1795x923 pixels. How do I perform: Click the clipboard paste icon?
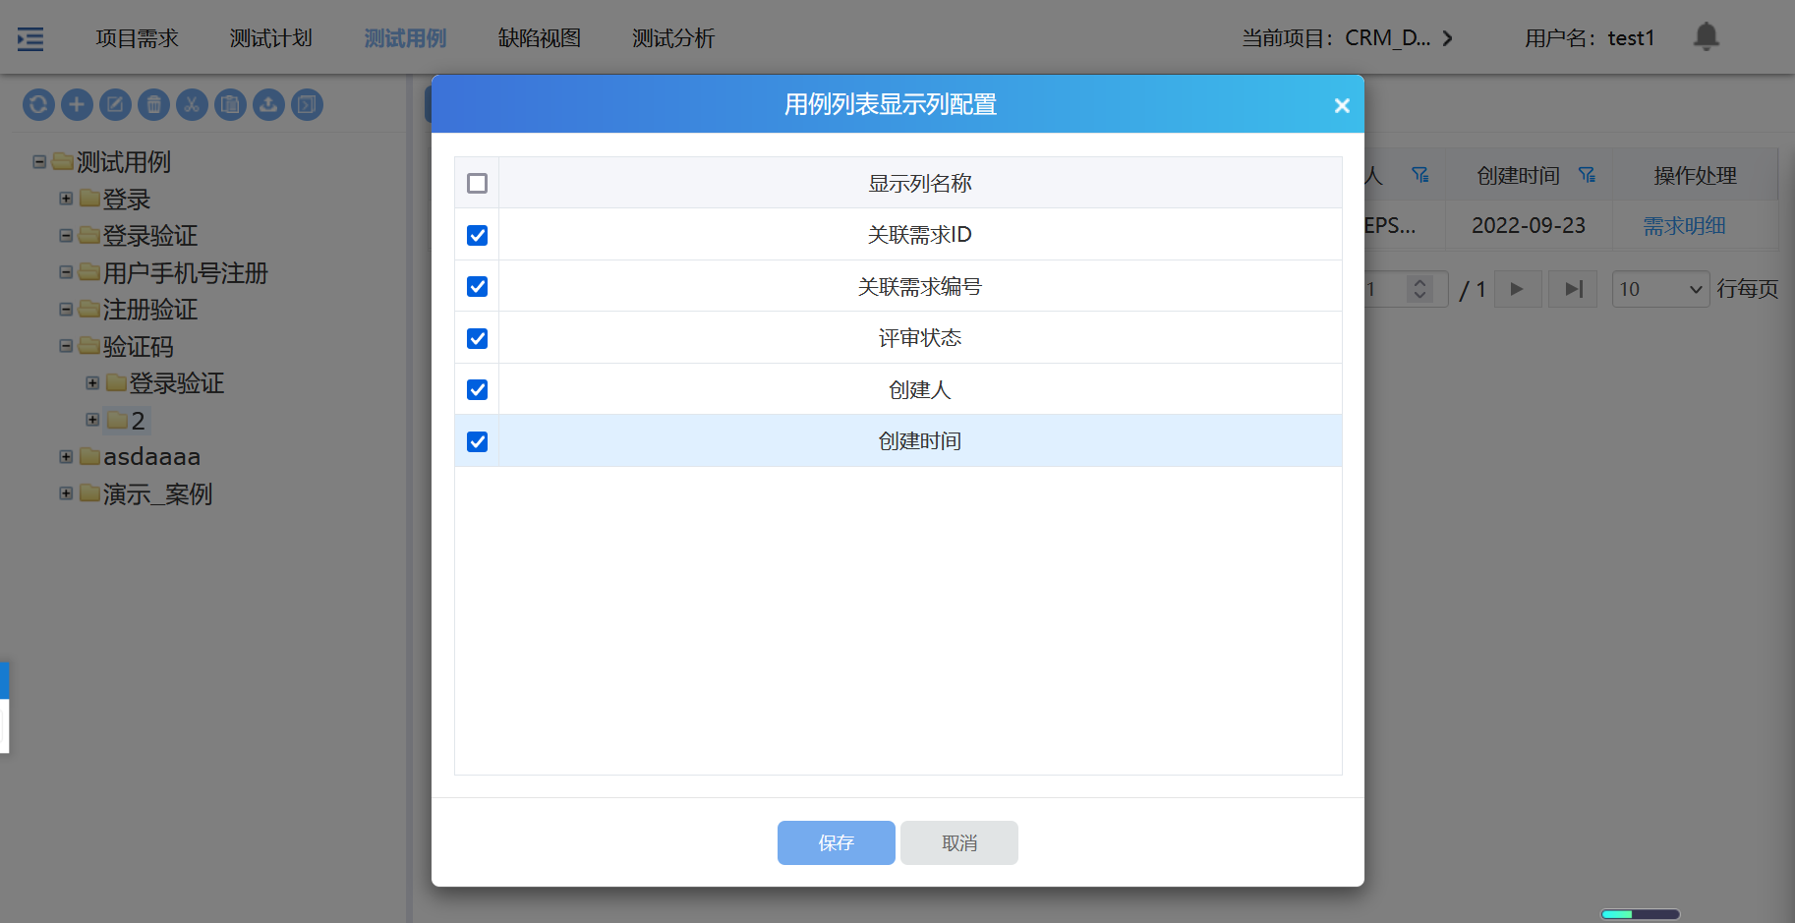230,104
